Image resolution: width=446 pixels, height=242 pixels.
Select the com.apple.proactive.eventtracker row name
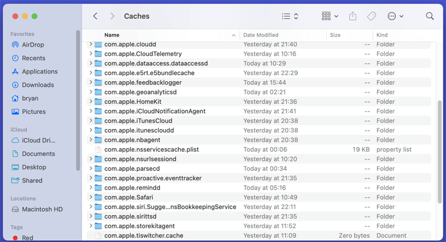click(153, 178)
